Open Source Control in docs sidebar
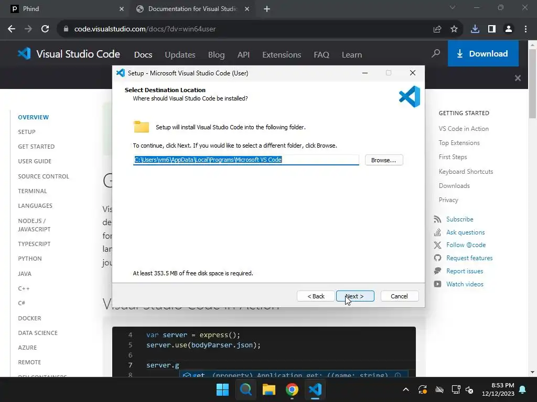 (44, 176)
